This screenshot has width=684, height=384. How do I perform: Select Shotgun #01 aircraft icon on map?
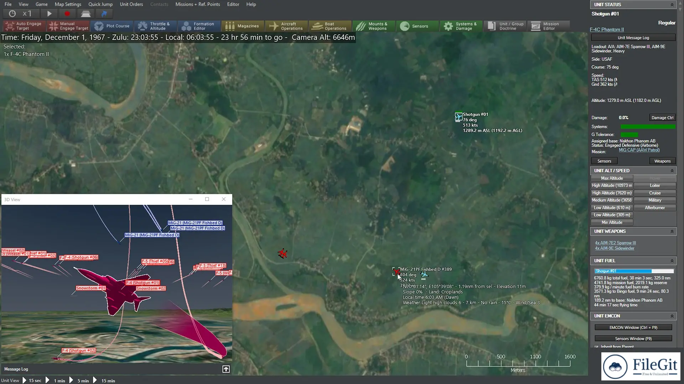(x=458, y=117)
